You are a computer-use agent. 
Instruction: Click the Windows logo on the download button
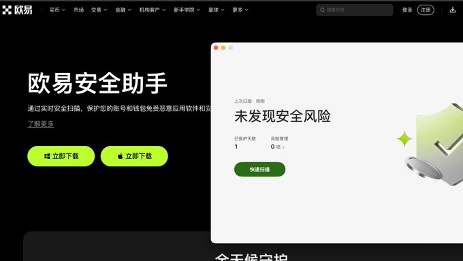pyautogui.click(x=47, y=156)
